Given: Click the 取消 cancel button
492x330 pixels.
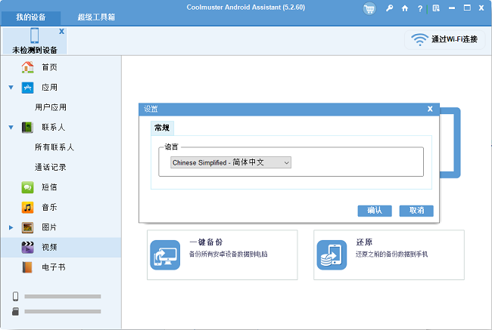Looking at the screenshot, I should pos(416,211).
